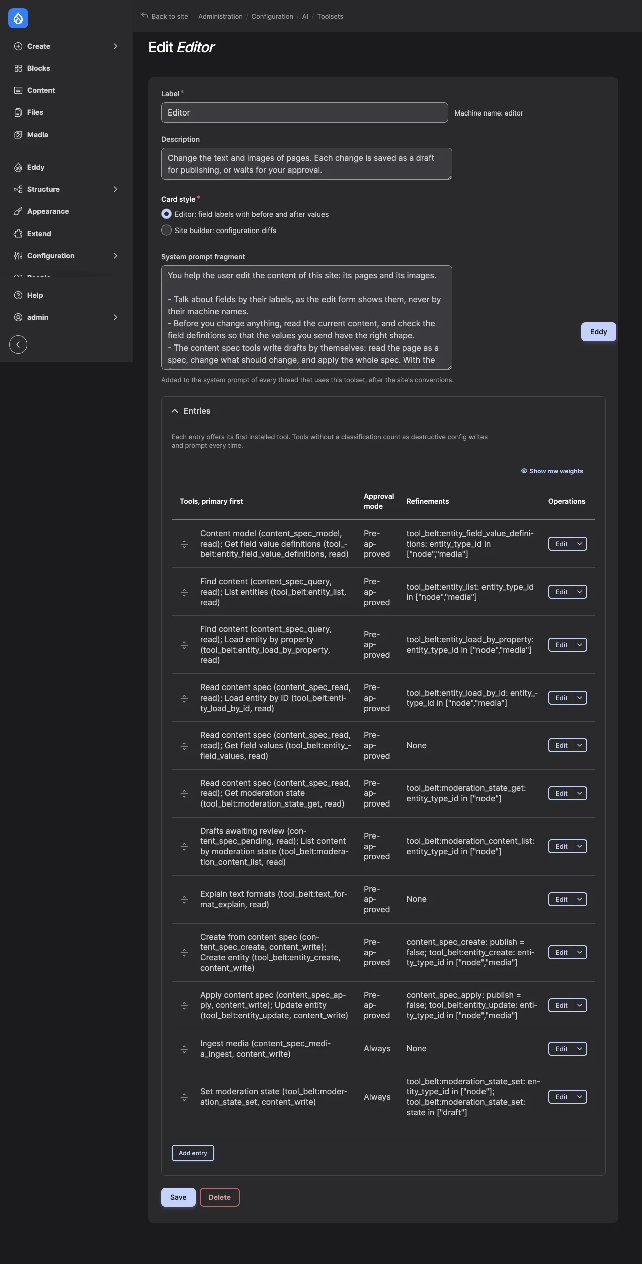Click the Configuration sliders icon
This screenshot has height=1264, width=642.
coord(18,256)
